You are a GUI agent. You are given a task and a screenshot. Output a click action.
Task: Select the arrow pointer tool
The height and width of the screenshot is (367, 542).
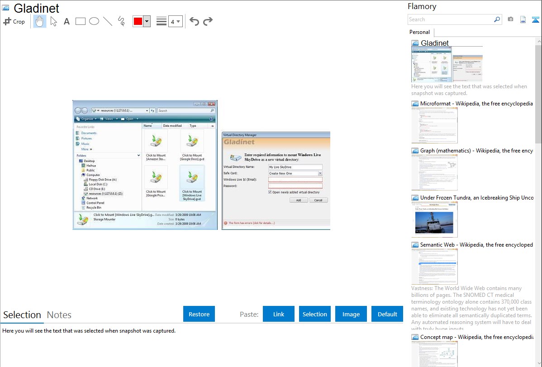click(53, 21)
